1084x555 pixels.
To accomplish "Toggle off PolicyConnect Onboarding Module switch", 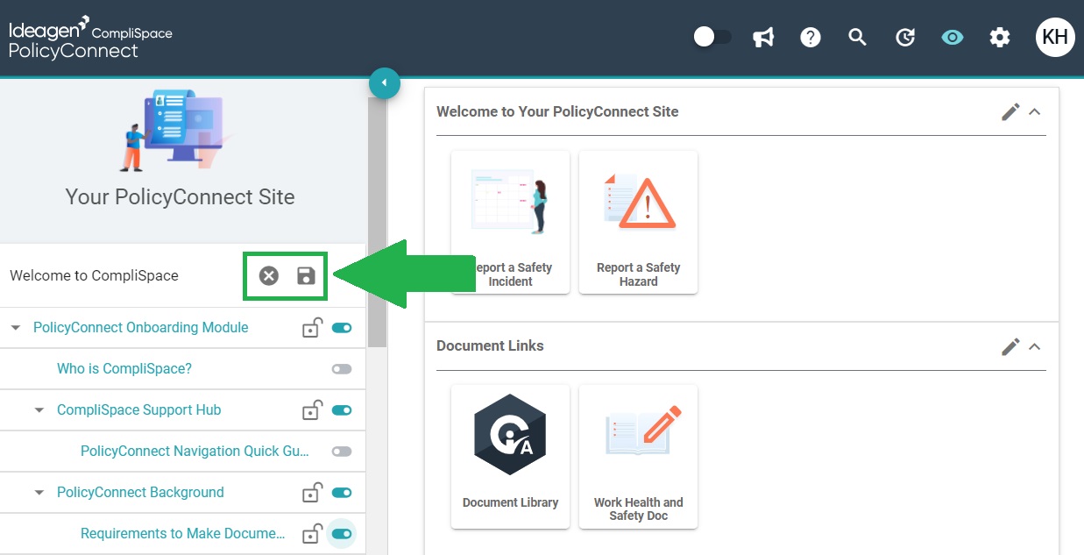I will [x=342, y=328].
